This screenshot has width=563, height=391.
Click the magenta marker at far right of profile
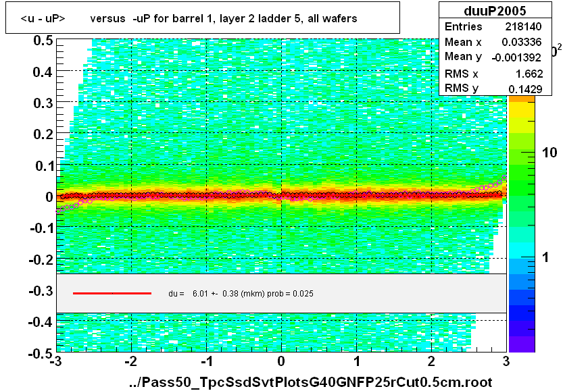pos(504,178)
